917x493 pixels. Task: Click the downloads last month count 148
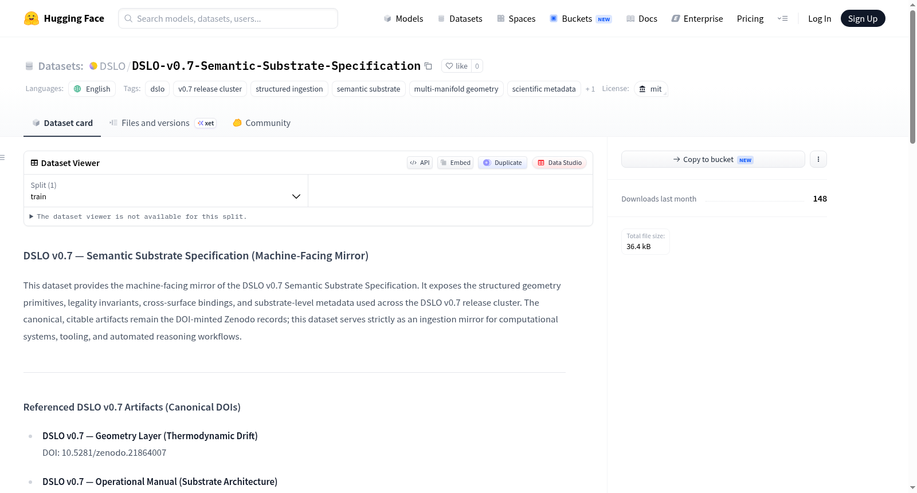click(820, 199)
